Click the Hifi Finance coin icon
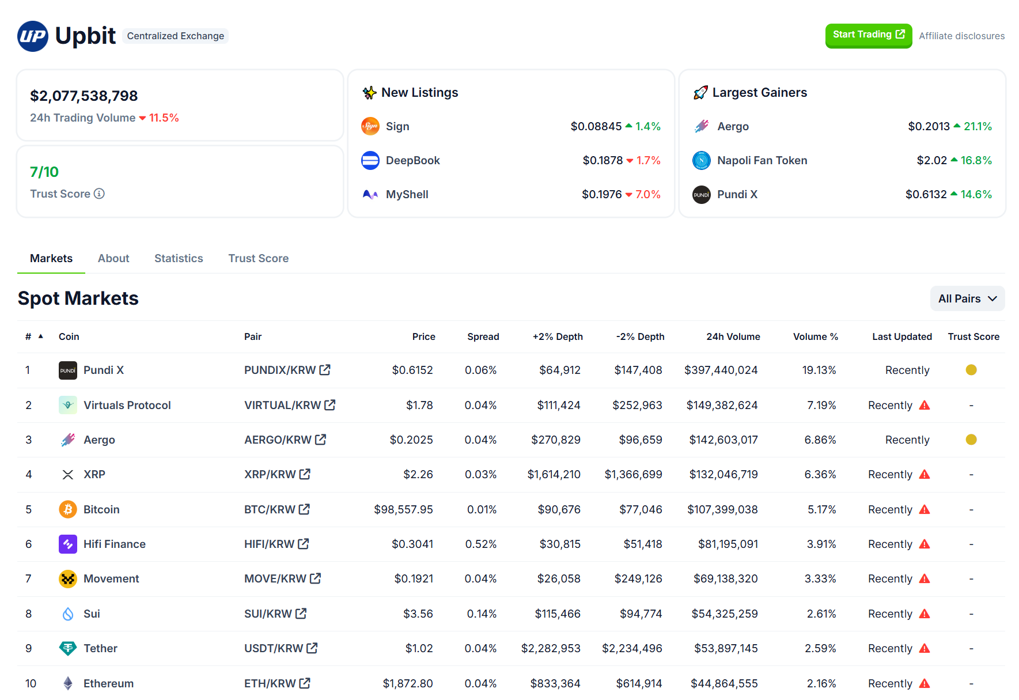Screen dimensions: 1019x700 point(68,544)
